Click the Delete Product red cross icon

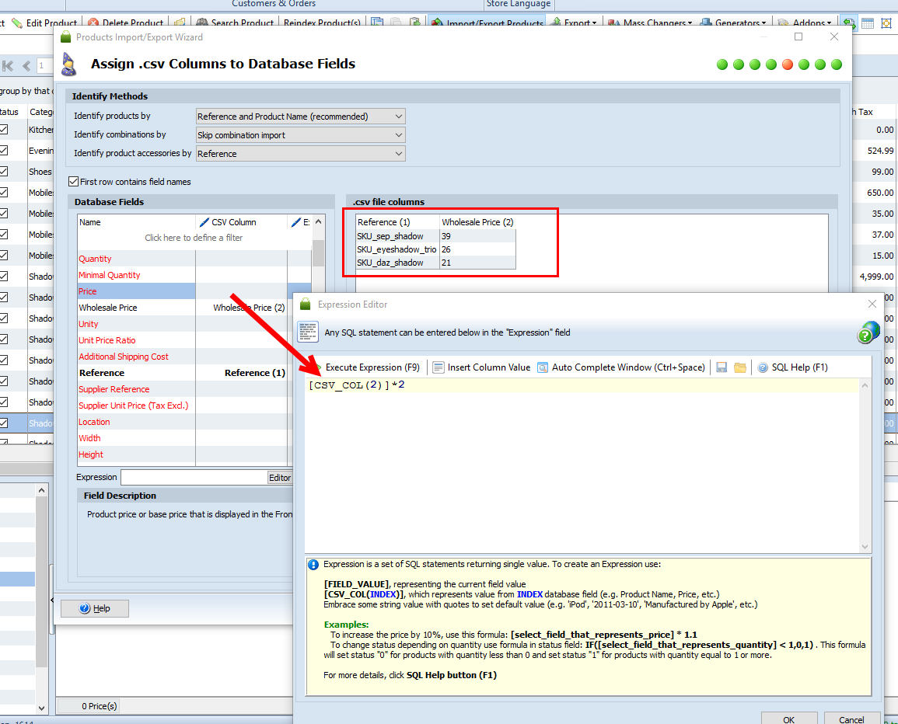93,23
